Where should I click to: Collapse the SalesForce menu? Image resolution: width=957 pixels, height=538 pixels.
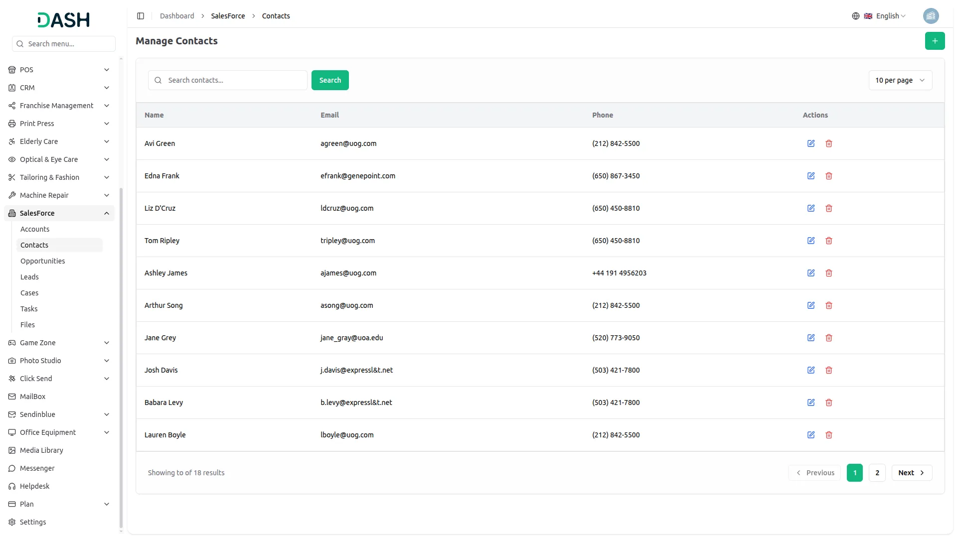pyautogui.click(x=59, y=213)
